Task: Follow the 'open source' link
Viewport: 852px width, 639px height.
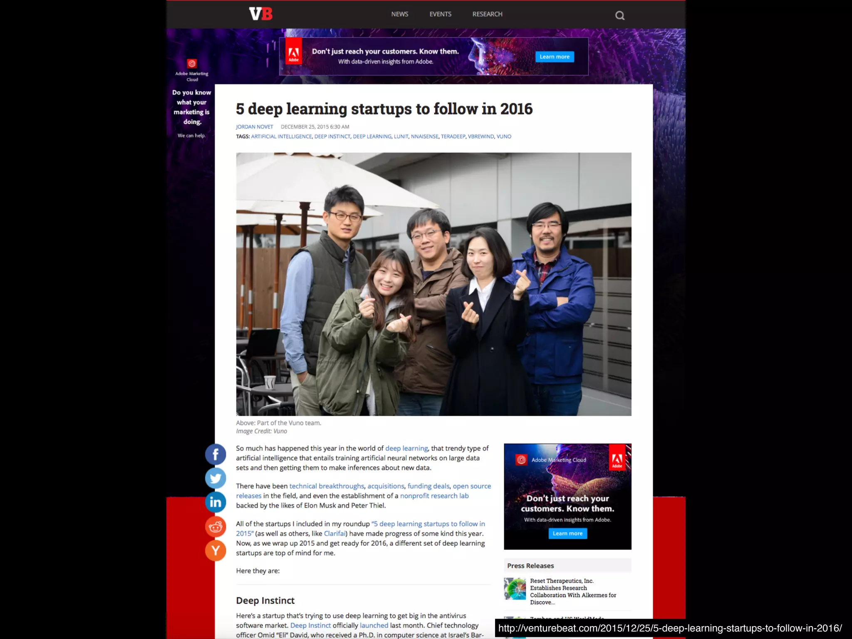Action: pos(472,486)
